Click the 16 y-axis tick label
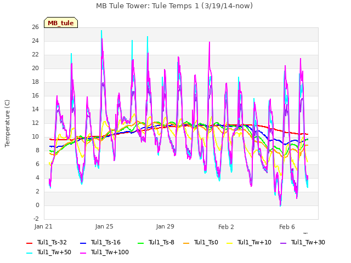Viewport: 351px width, 263px height. click(35, 95)
